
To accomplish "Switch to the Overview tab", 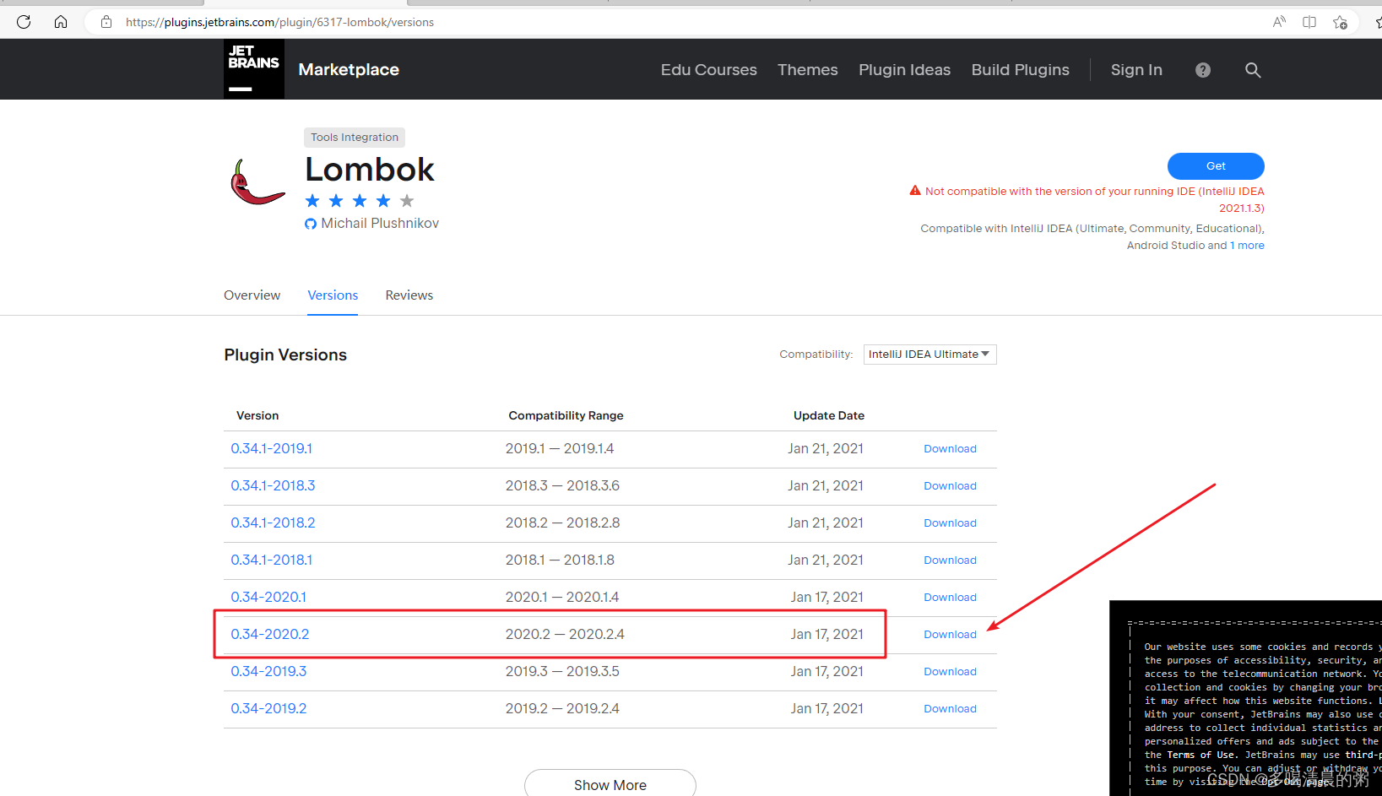I will [252, 295].
